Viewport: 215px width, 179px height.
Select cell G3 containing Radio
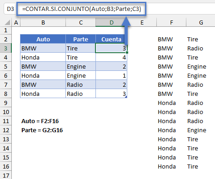point(201,48)
